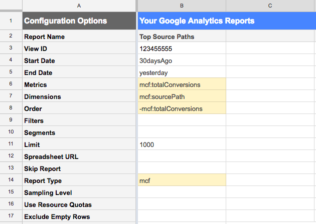The width and height of the screenshot is (316, 224).
Task: Select the Limit value cell 1000
Action: click(x=181, y=144)
